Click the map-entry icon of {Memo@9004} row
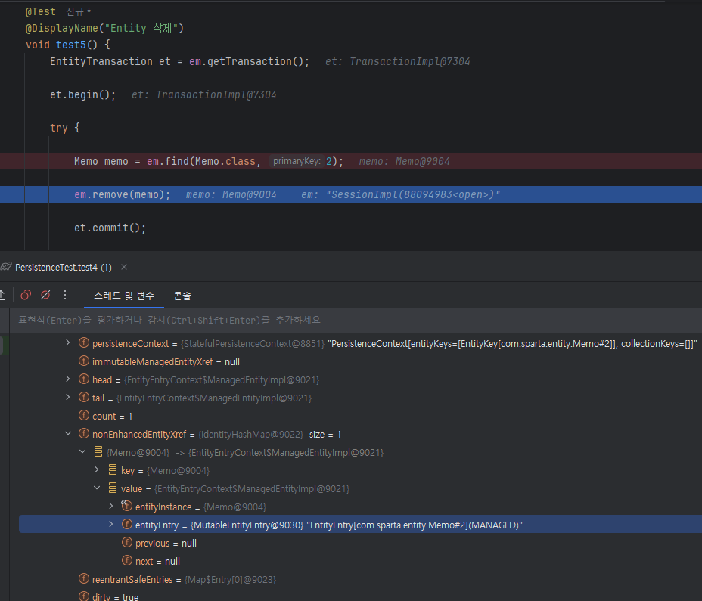Image resolution: width=702 pixels, height=601 pixels. tap(98, 451)
